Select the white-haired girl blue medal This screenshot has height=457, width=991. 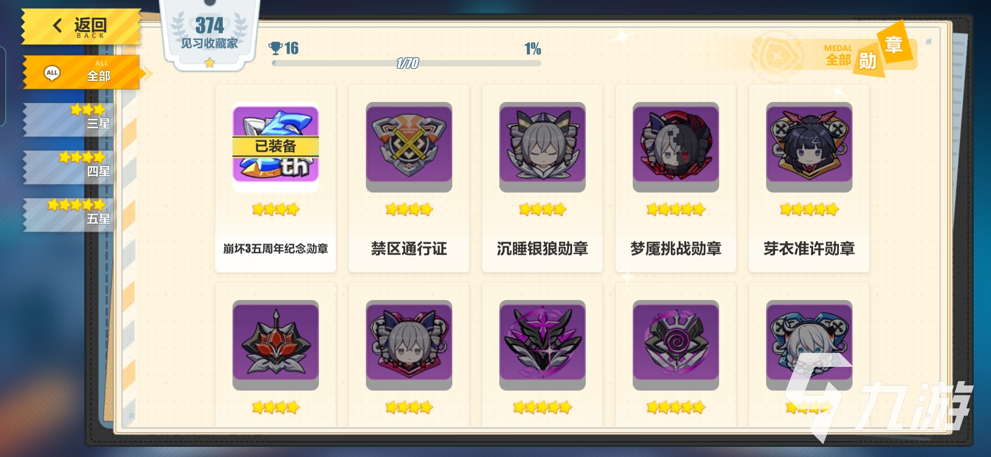809,345
